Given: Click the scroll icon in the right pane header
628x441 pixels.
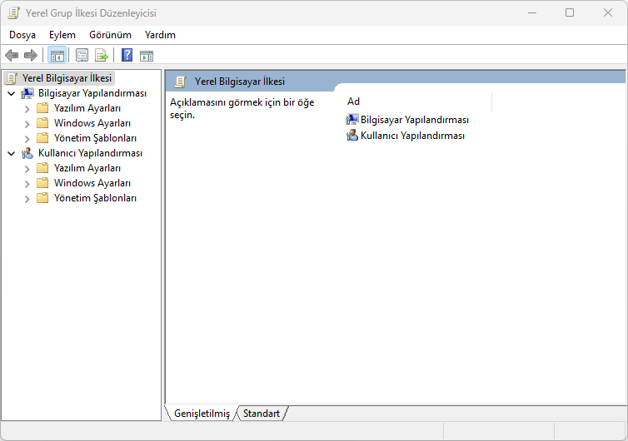Looking at the screenshot, I should pyautogui.click(x=181, y=82).
